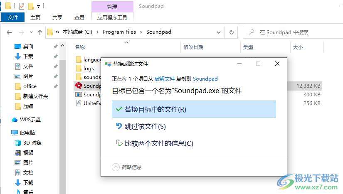The height and width of the screenshot is (194, 343).
Task: Click 本地磁盘 (C:) in address path
Action: pos(77,32)
